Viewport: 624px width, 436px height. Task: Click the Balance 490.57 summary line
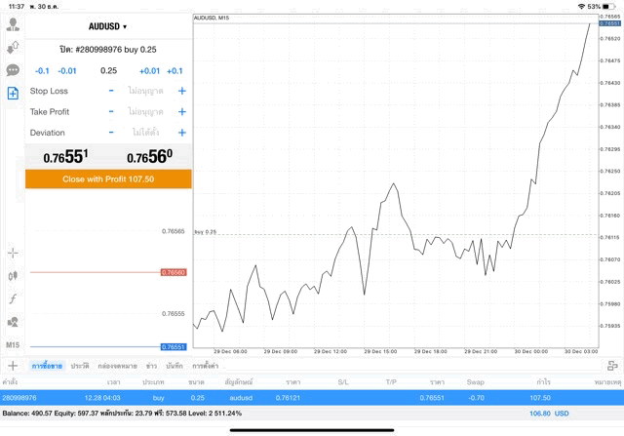click(x=122, y=414)
